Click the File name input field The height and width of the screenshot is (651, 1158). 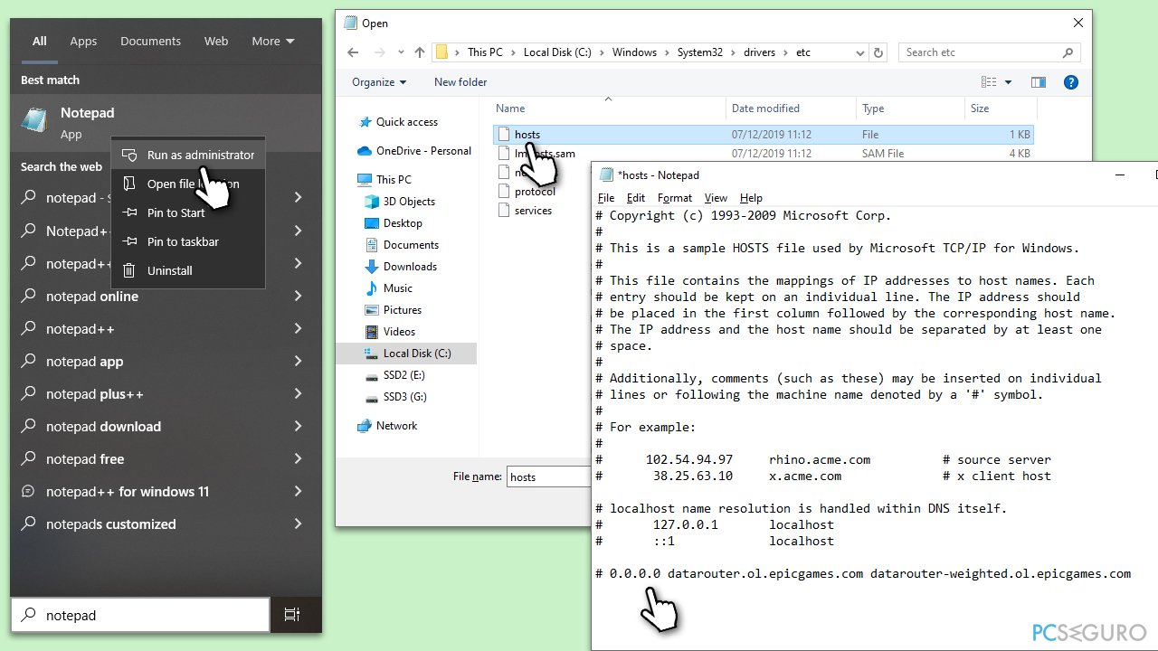(x=548, y=476)
